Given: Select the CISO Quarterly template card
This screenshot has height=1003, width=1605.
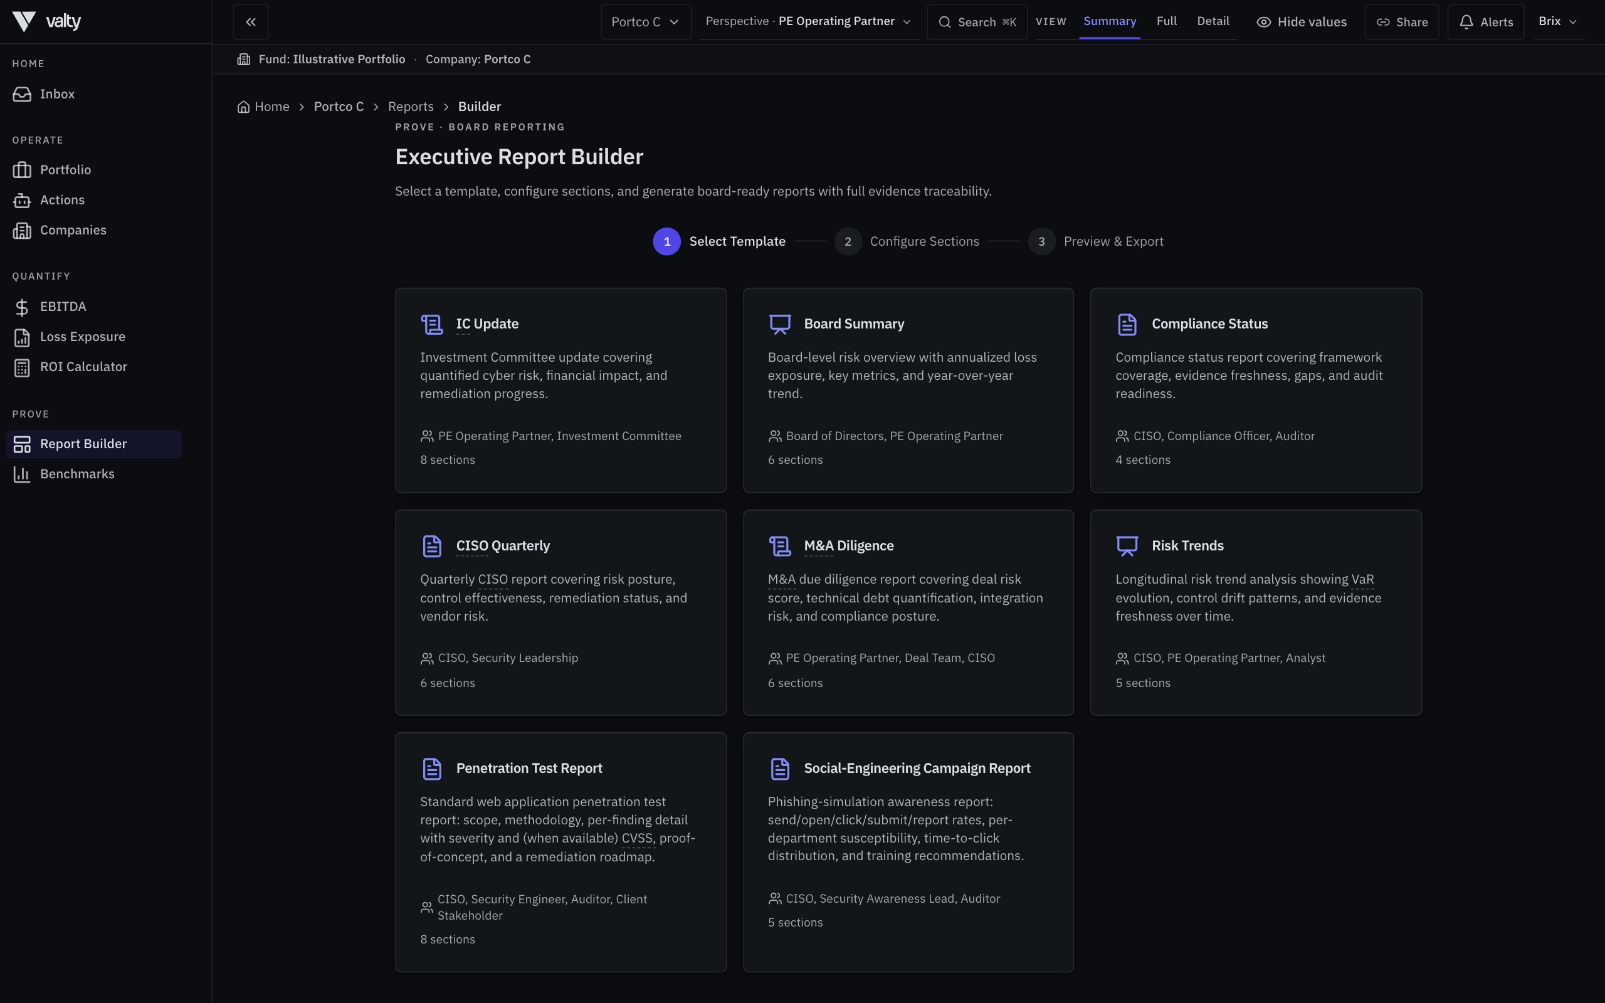Looking at the screenshot, I should [x=560, y=612].
